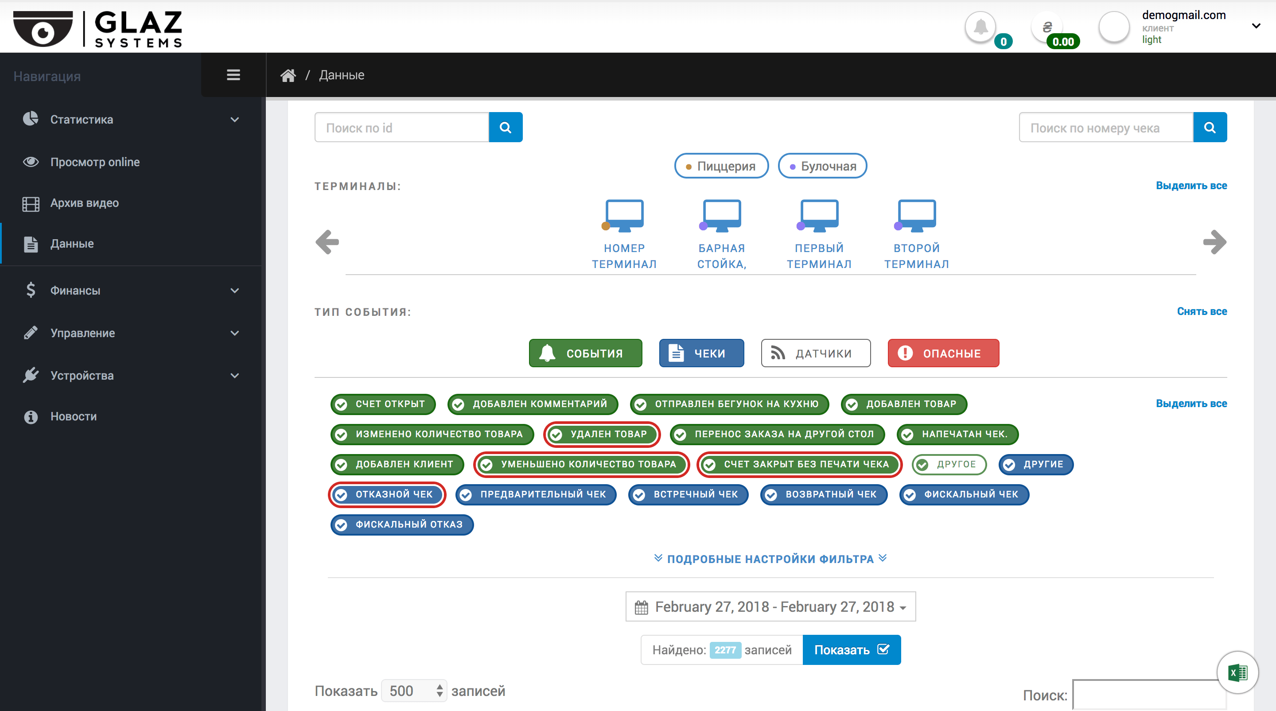Uncheck Уменьшено количество товара filter
This screenshot has width=1276, height=711.
581,464
